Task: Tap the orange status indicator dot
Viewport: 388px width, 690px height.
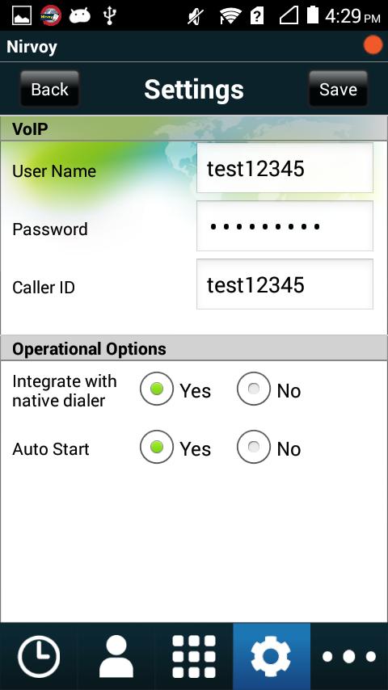Action: pos(373,46)
